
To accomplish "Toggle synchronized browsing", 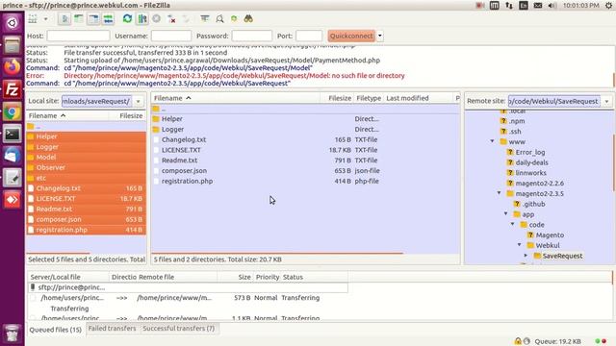I will coord(234,19).
